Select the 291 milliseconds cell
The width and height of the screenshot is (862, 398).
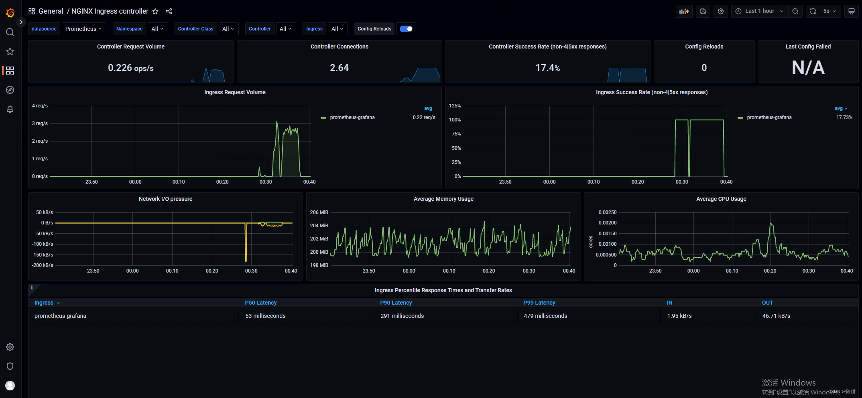point(445,316)
